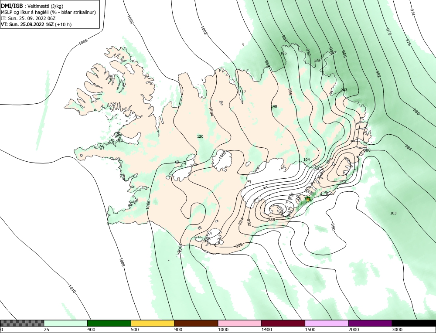This screenshot has width=436, height=333.
Task: Click the legend value 3000
Action: click(x=397, y=330)
